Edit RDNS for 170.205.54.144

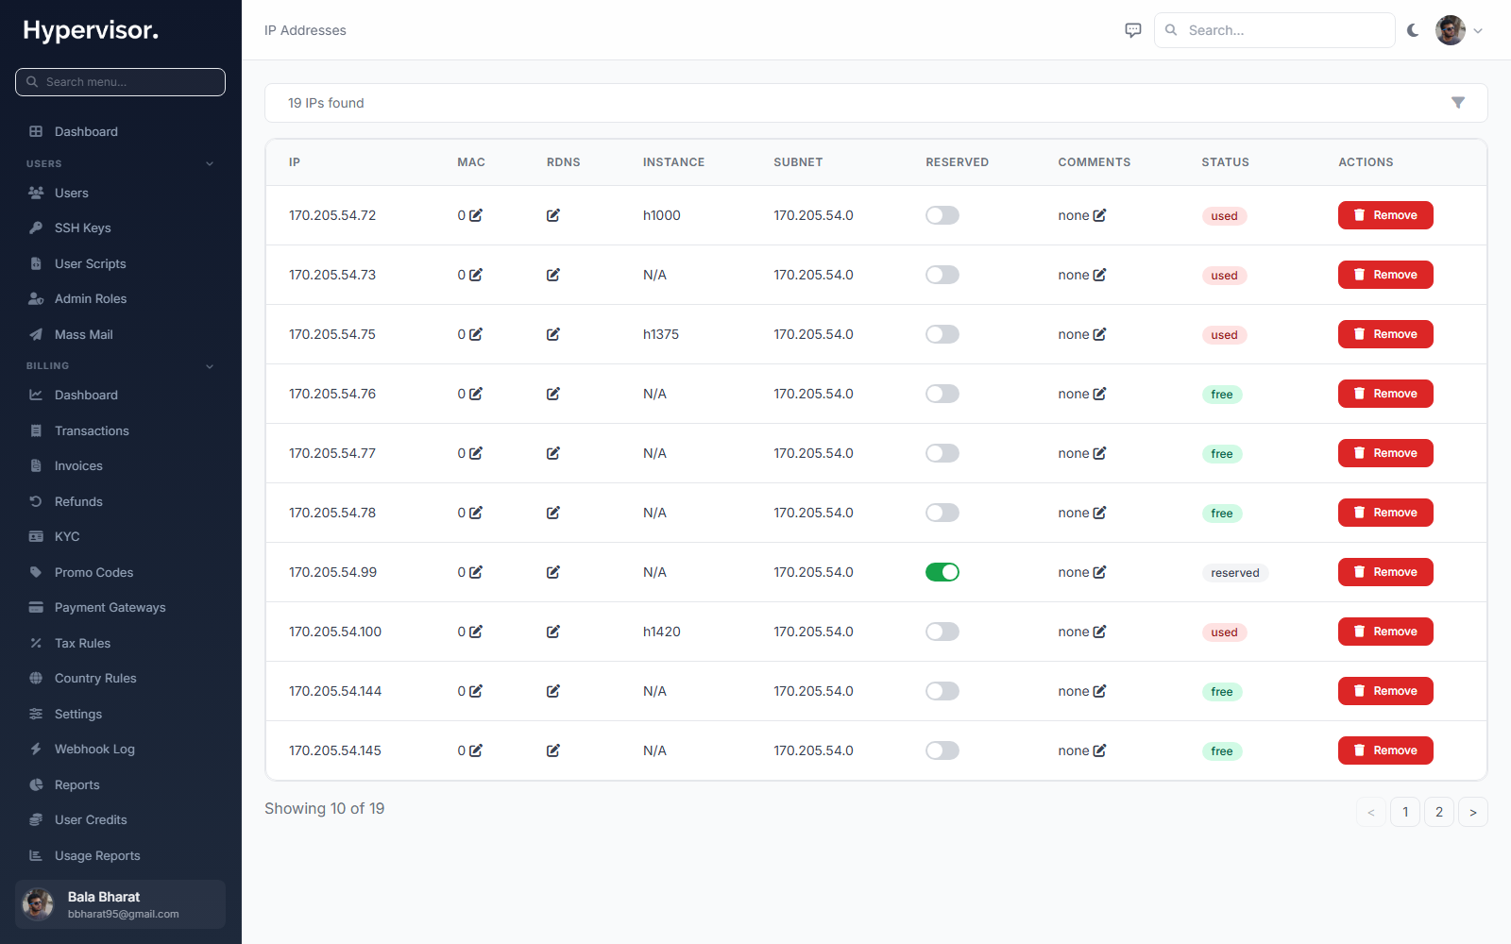553,691
